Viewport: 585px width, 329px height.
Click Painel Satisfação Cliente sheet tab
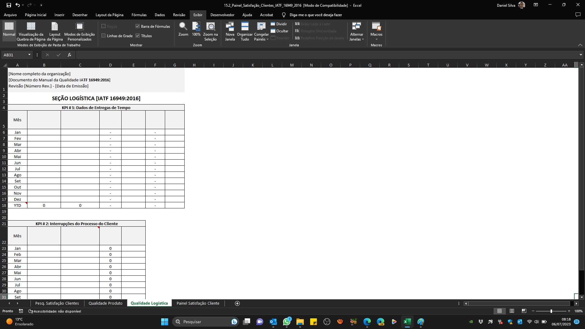tap(198, 303)
